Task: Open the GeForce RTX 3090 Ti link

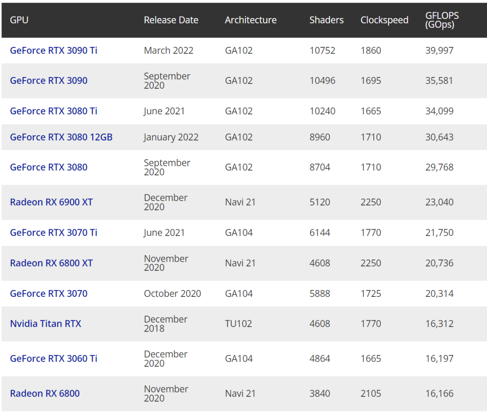Action: pyautogui.click(x=53, y=50)
